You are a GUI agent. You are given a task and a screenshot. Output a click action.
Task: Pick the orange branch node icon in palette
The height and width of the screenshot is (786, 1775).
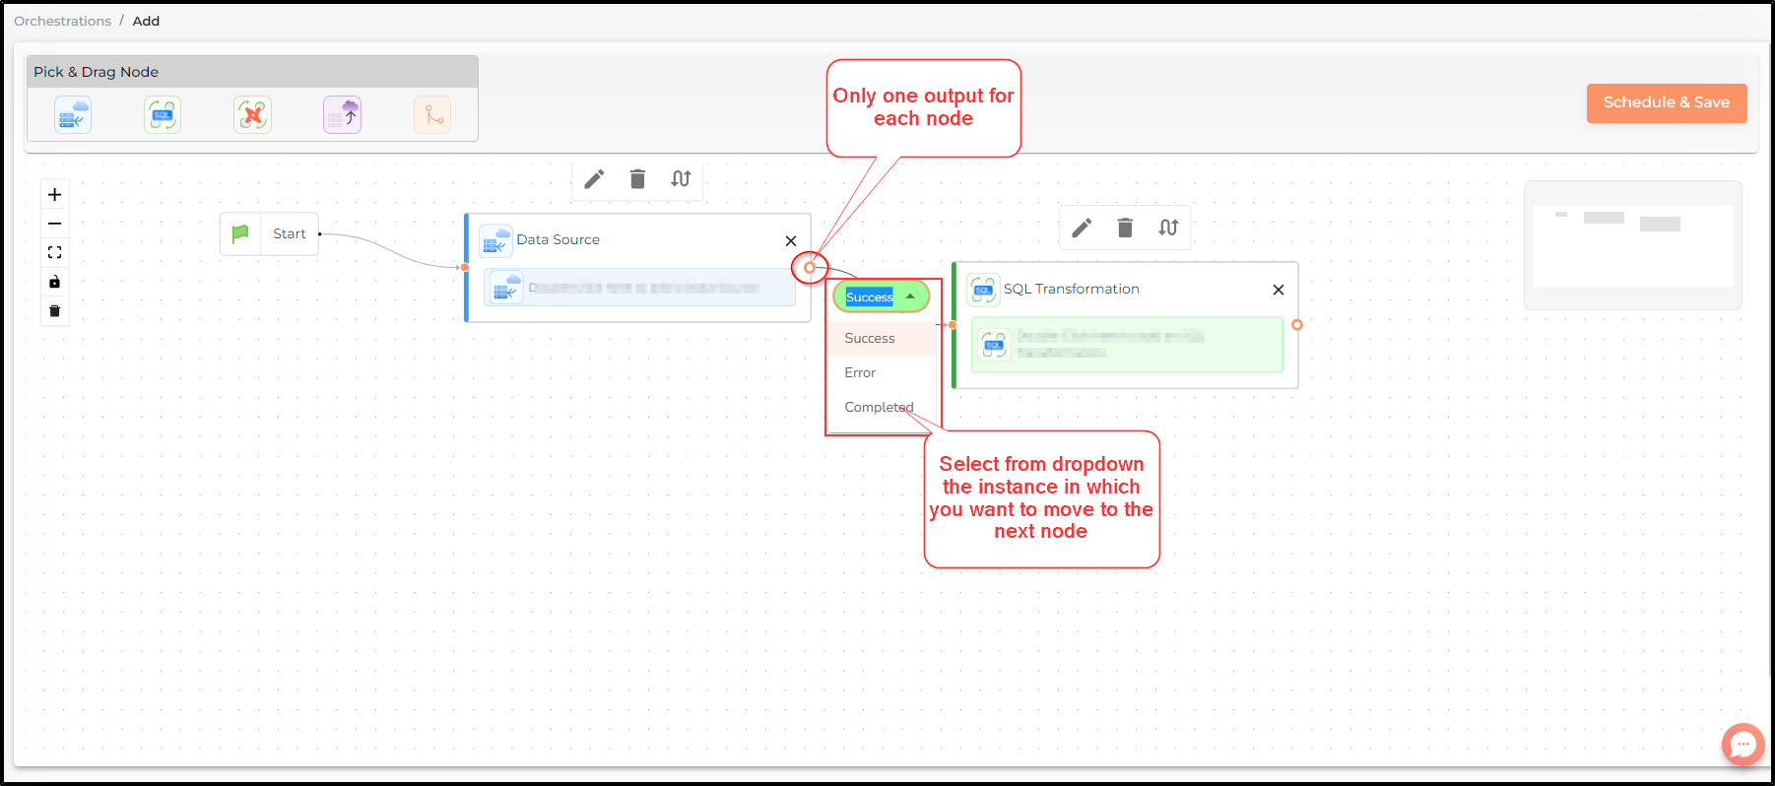click(432, 115)
